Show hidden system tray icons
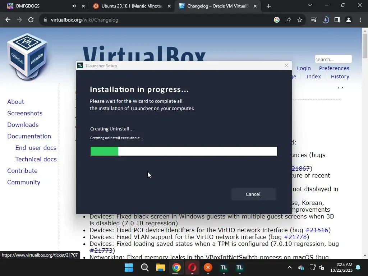 click(290, 267)
